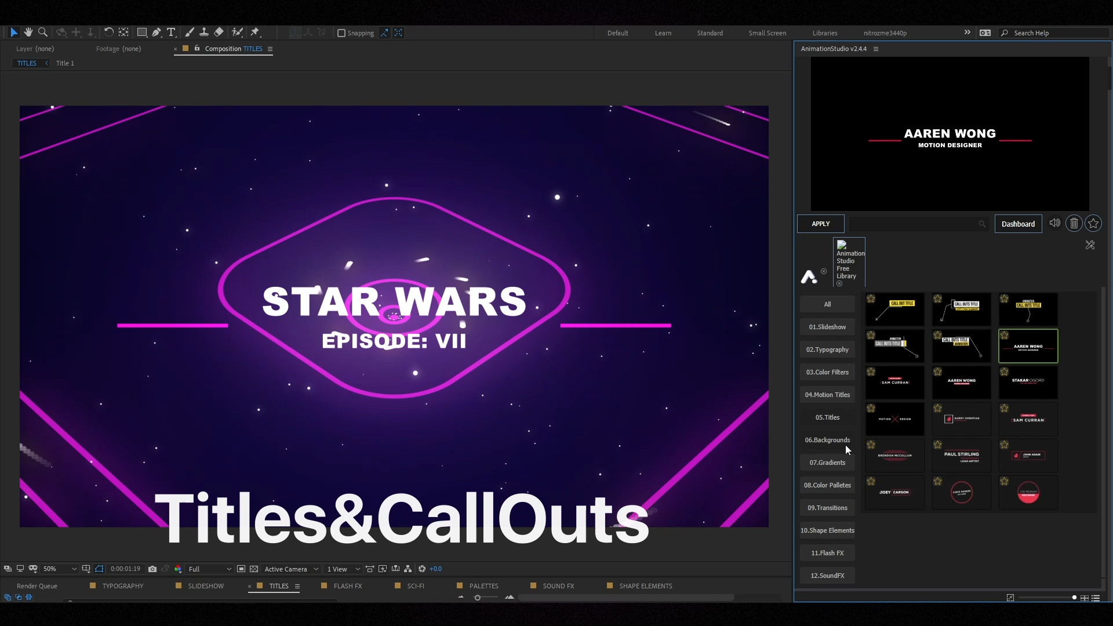
Task: Select the Clone Stamp tool
Action: 204,32
